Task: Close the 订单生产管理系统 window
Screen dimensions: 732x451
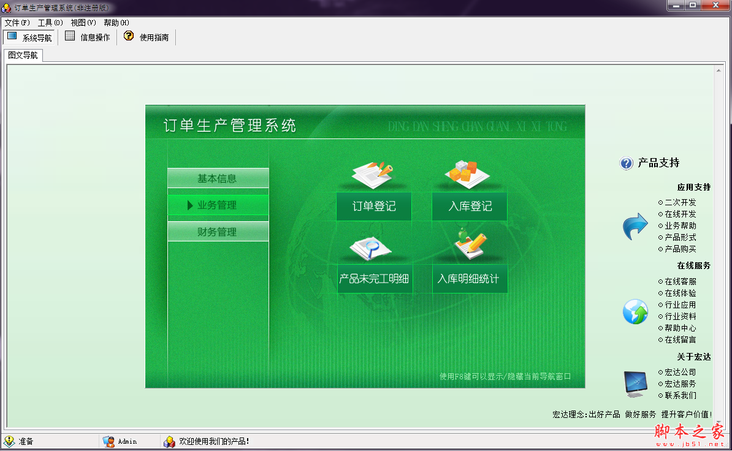Action: [715, 5]
